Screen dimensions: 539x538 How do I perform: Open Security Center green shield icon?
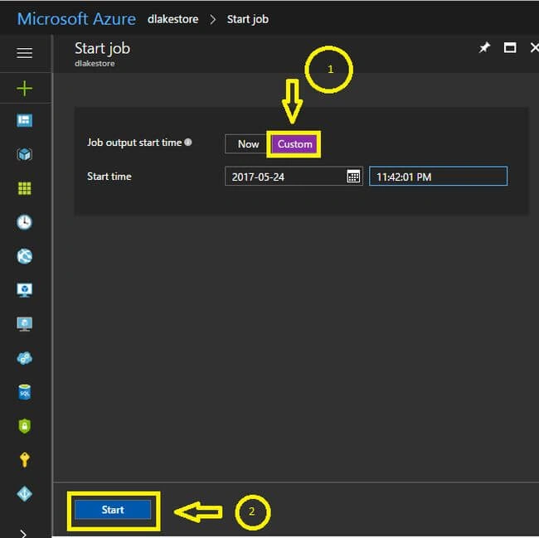pos(24,426)
